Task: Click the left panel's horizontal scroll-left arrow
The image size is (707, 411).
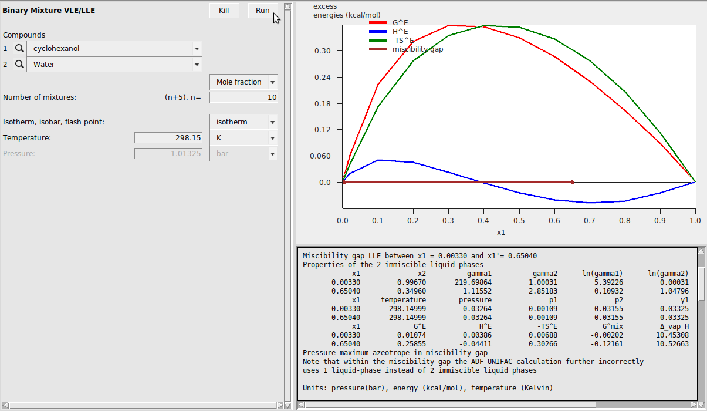Action: coord(5,405)
